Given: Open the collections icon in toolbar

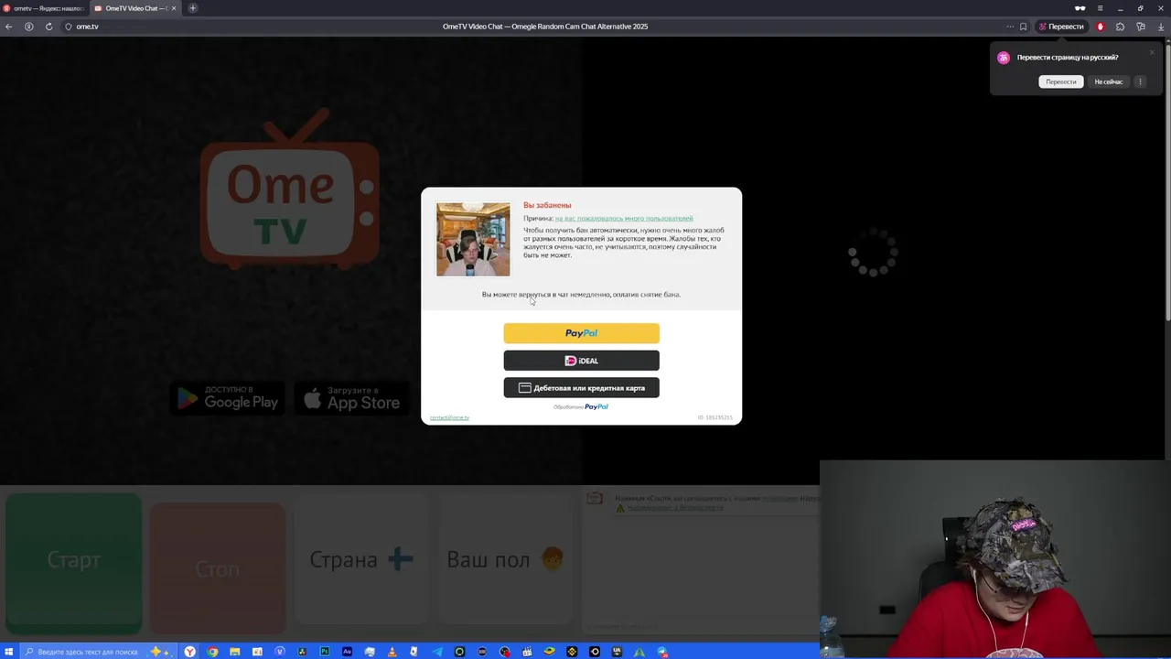Looking at the screenshot, I should (1141, 27).
